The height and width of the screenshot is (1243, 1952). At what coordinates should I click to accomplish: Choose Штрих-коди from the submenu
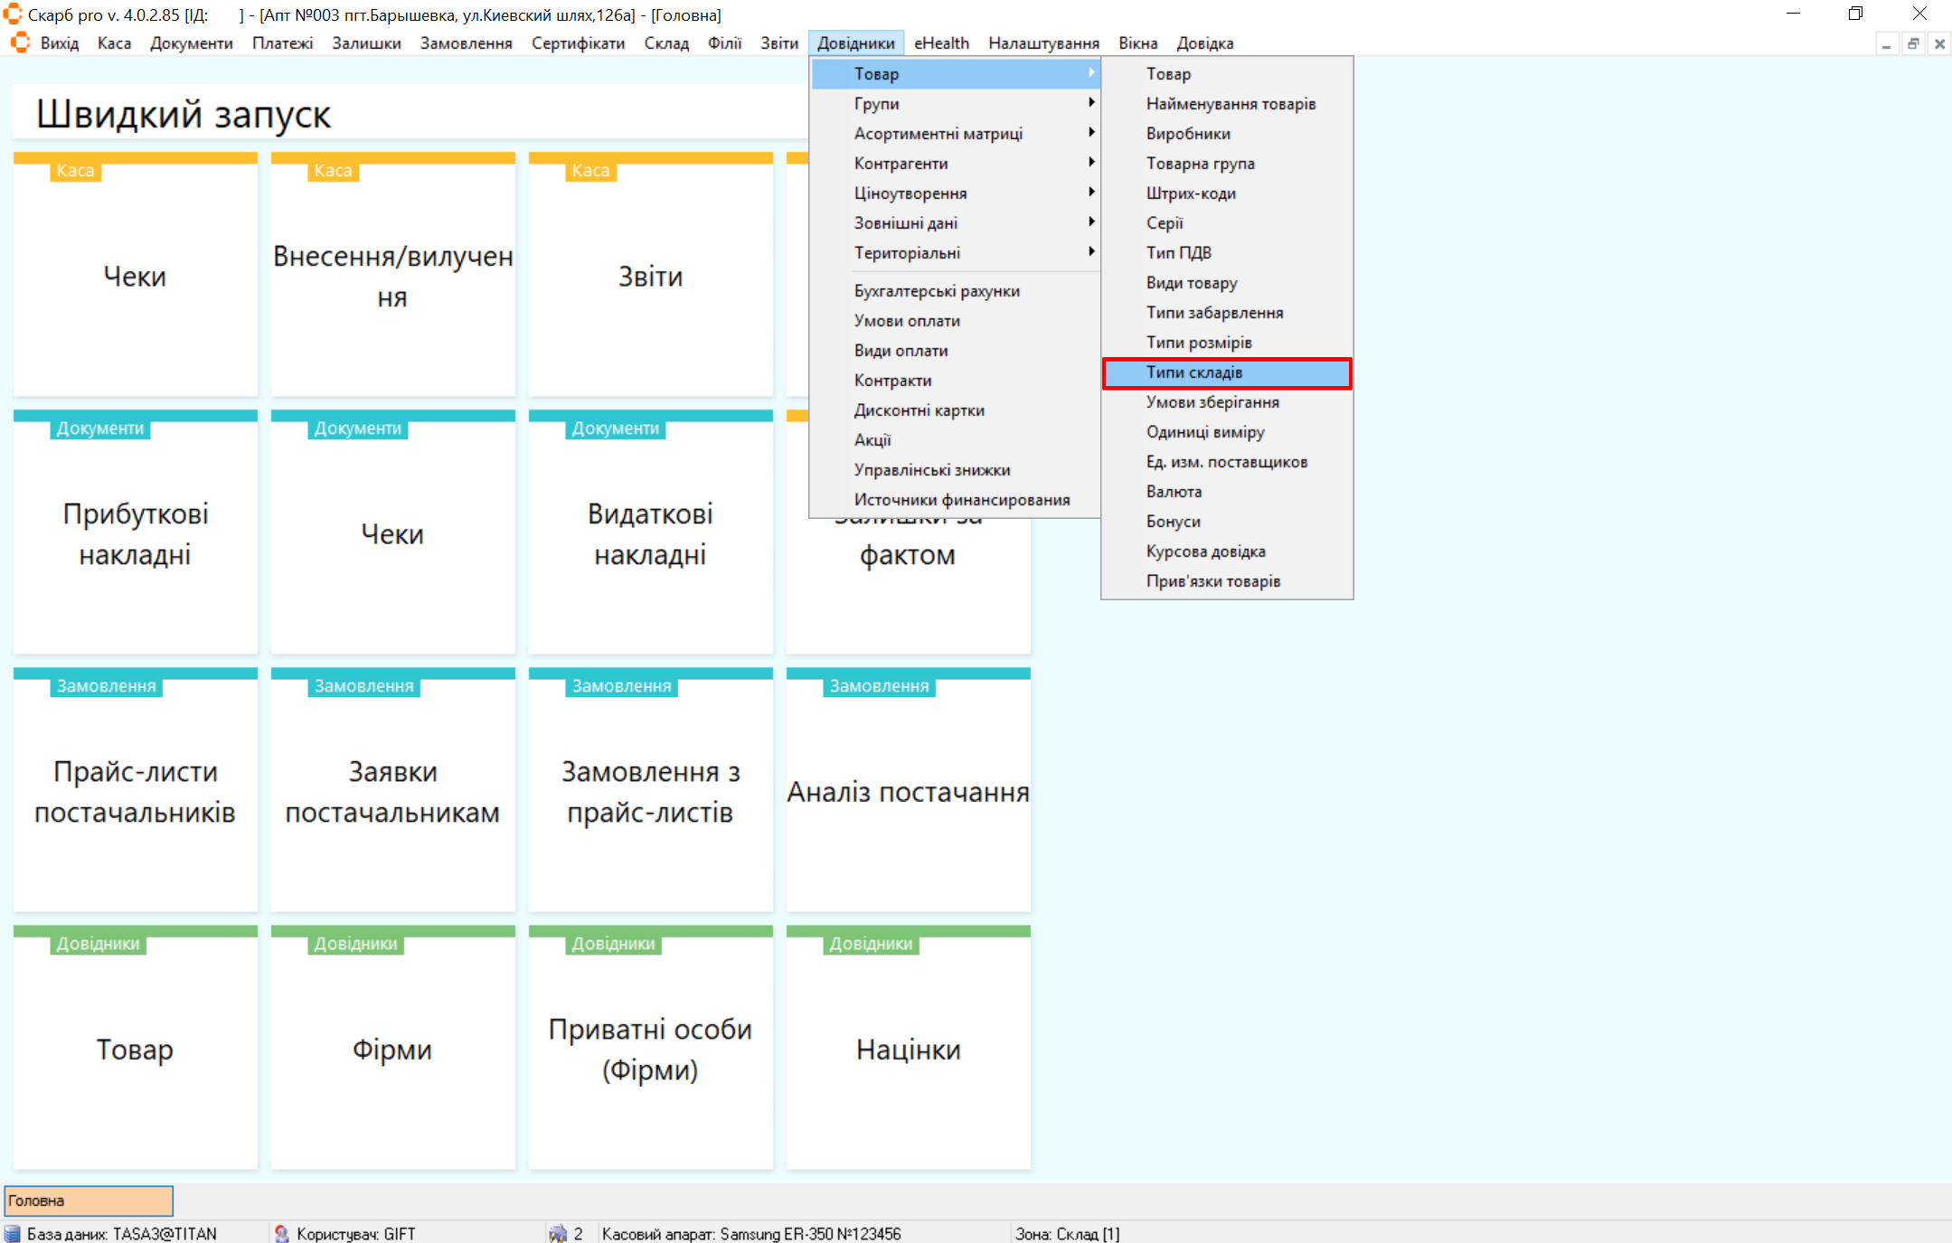pos(1190,193)
